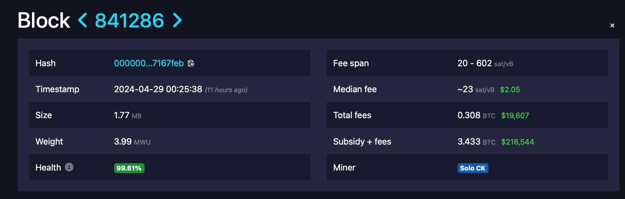Go to the previous block with left chevron
The width and height of the screenshot is (625, 199).
pyautogui.click(x=83, y=20)
